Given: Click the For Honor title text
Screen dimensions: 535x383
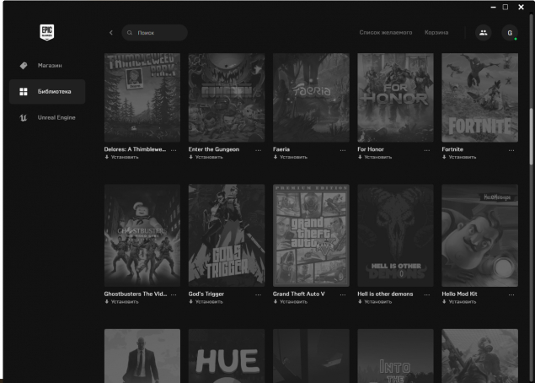Looking at the screenshot, I should pos(371,149).
